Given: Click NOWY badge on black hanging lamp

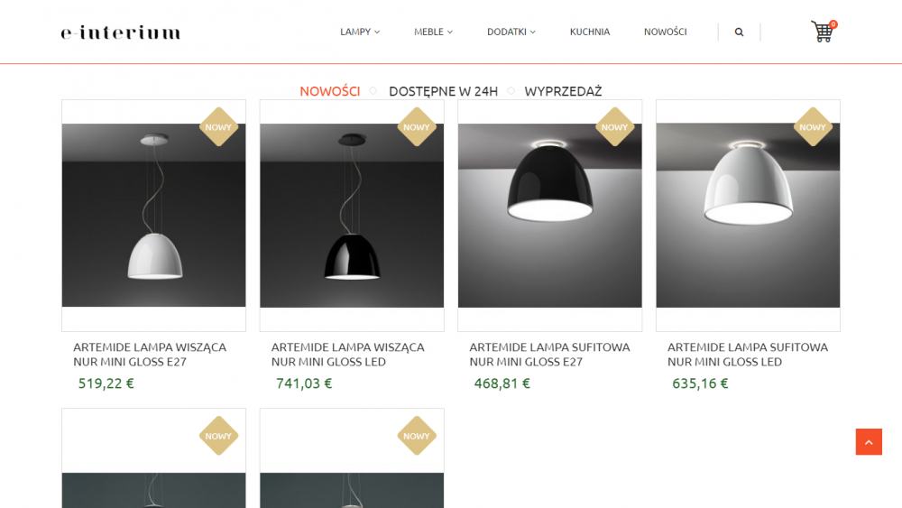Looking at the screenshot, I should (x=417, y=127).
